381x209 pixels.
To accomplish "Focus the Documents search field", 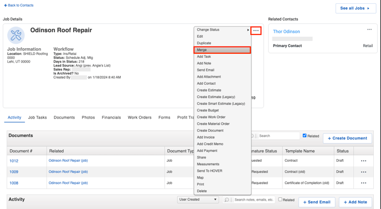I will tap(278, 136).
